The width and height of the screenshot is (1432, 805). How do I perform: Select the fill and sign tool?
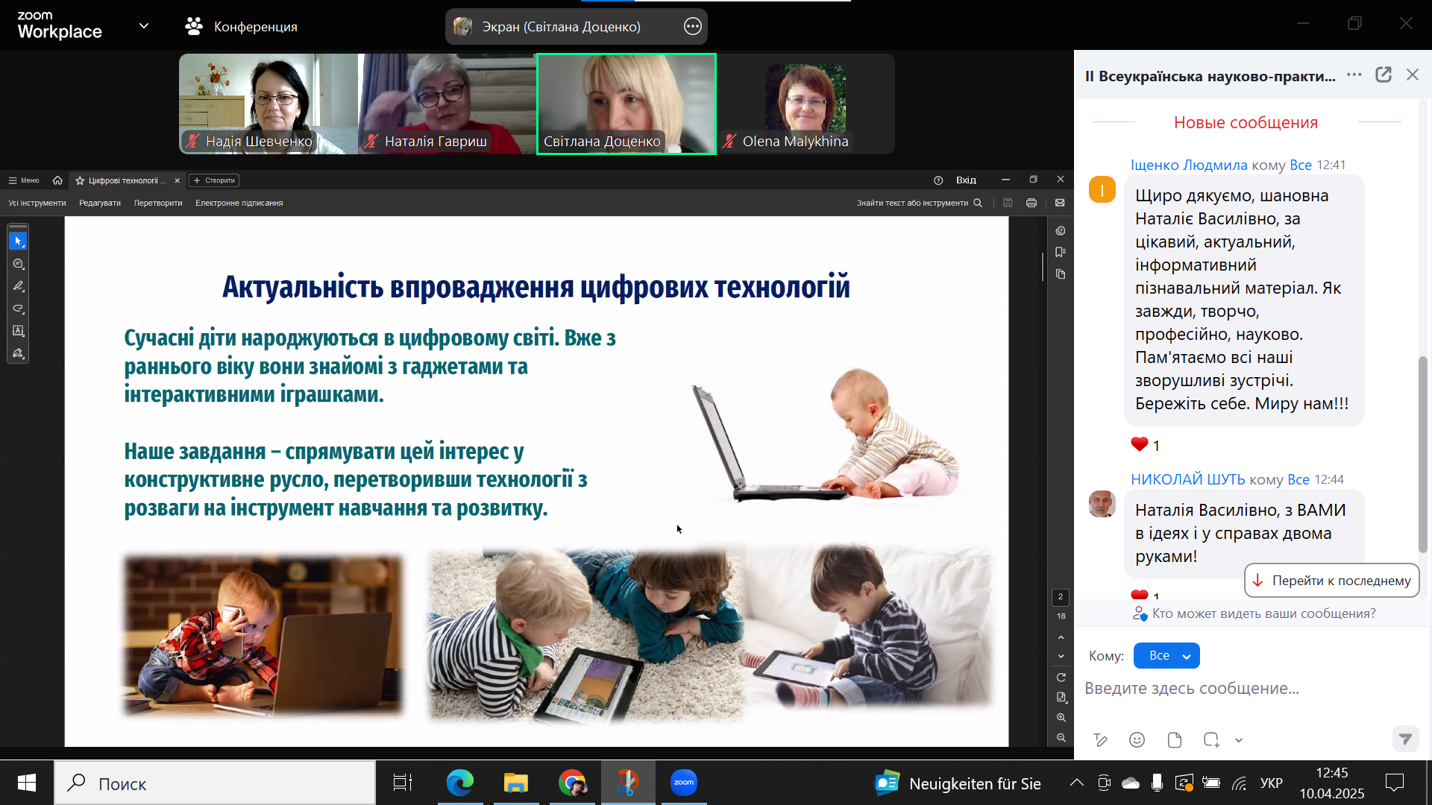[x=18, y=353]
